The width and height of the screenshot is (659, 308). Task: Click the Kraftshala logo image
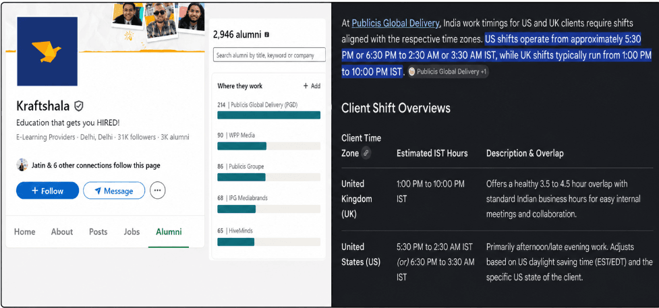click(47, 51)
